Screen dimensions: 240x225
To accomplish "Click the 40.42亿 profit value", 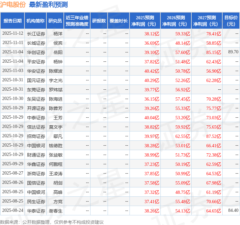I will coord(152,71).
